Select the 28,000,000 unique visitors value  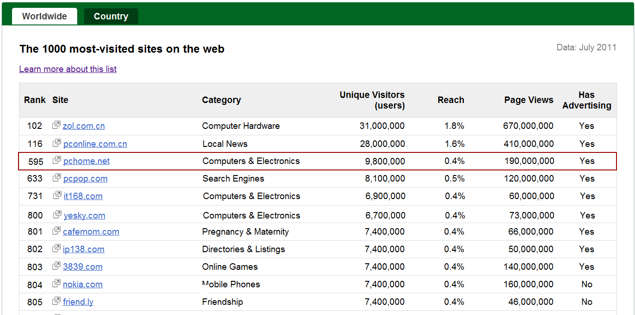tap(383, 144)
